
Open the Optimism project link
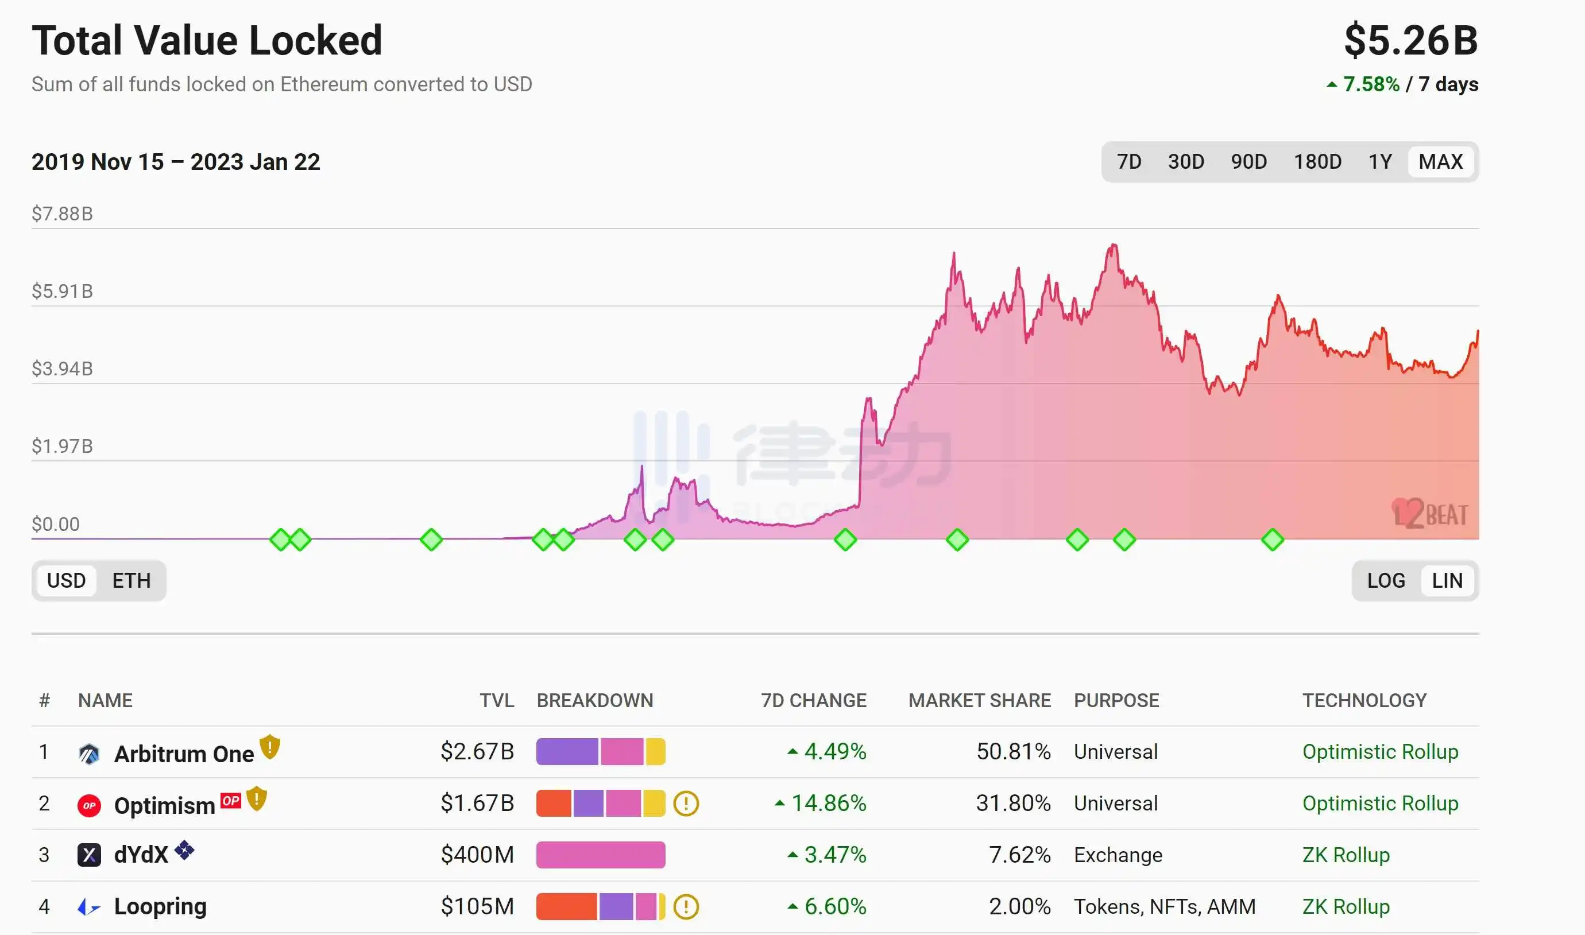(x=164, y=805)
